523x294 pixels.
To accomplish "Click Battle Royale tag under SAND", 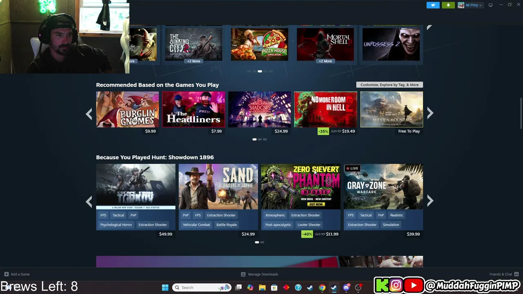I will [x=226, y=225].
